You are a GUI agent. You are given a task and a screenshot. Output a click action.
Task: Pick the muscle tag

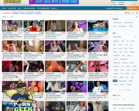[128, 66]
